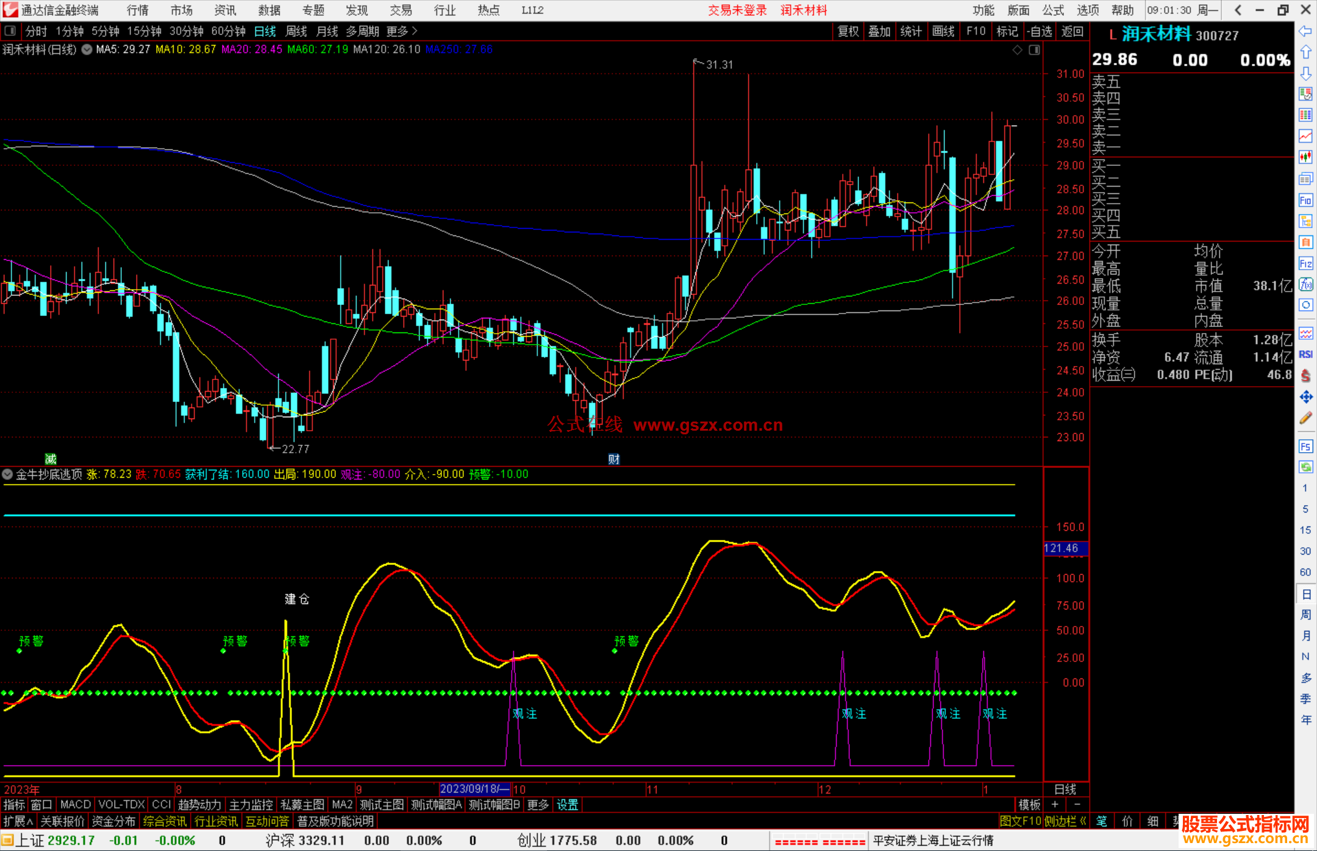Select the 2023/09/18 date marker on timeline
Screen dimensions: 1317x851
474,789
